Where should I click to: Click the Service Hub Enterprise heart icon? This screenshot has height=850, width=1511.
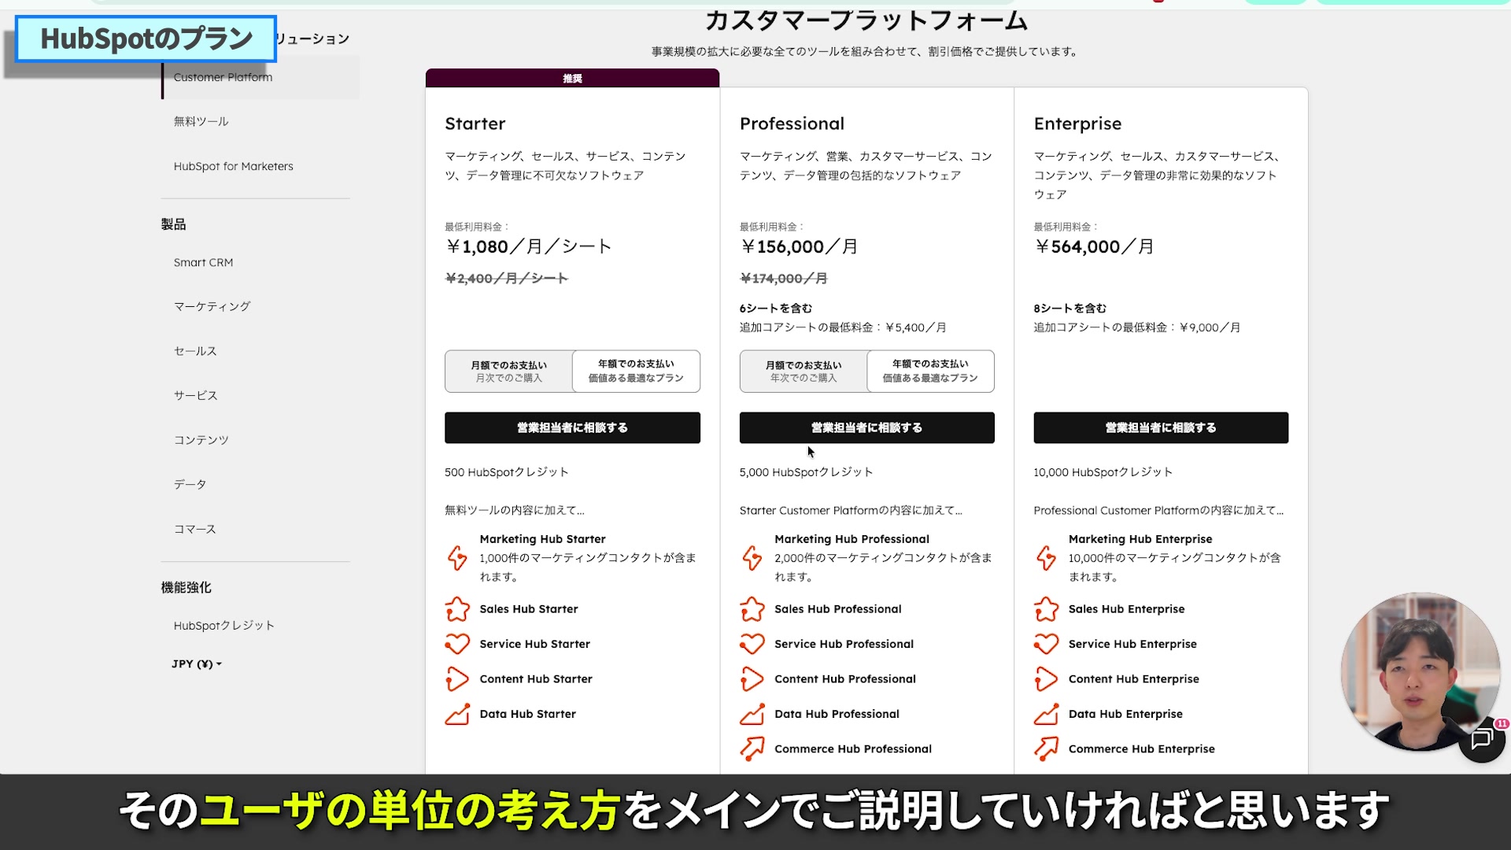tap(1047, 644)
